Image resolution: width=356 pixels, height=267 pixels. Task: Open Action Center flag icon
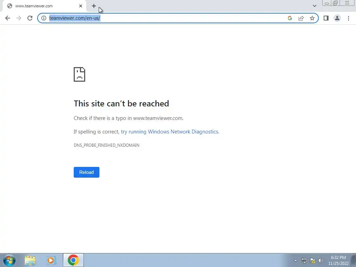[x=313, y=260]
